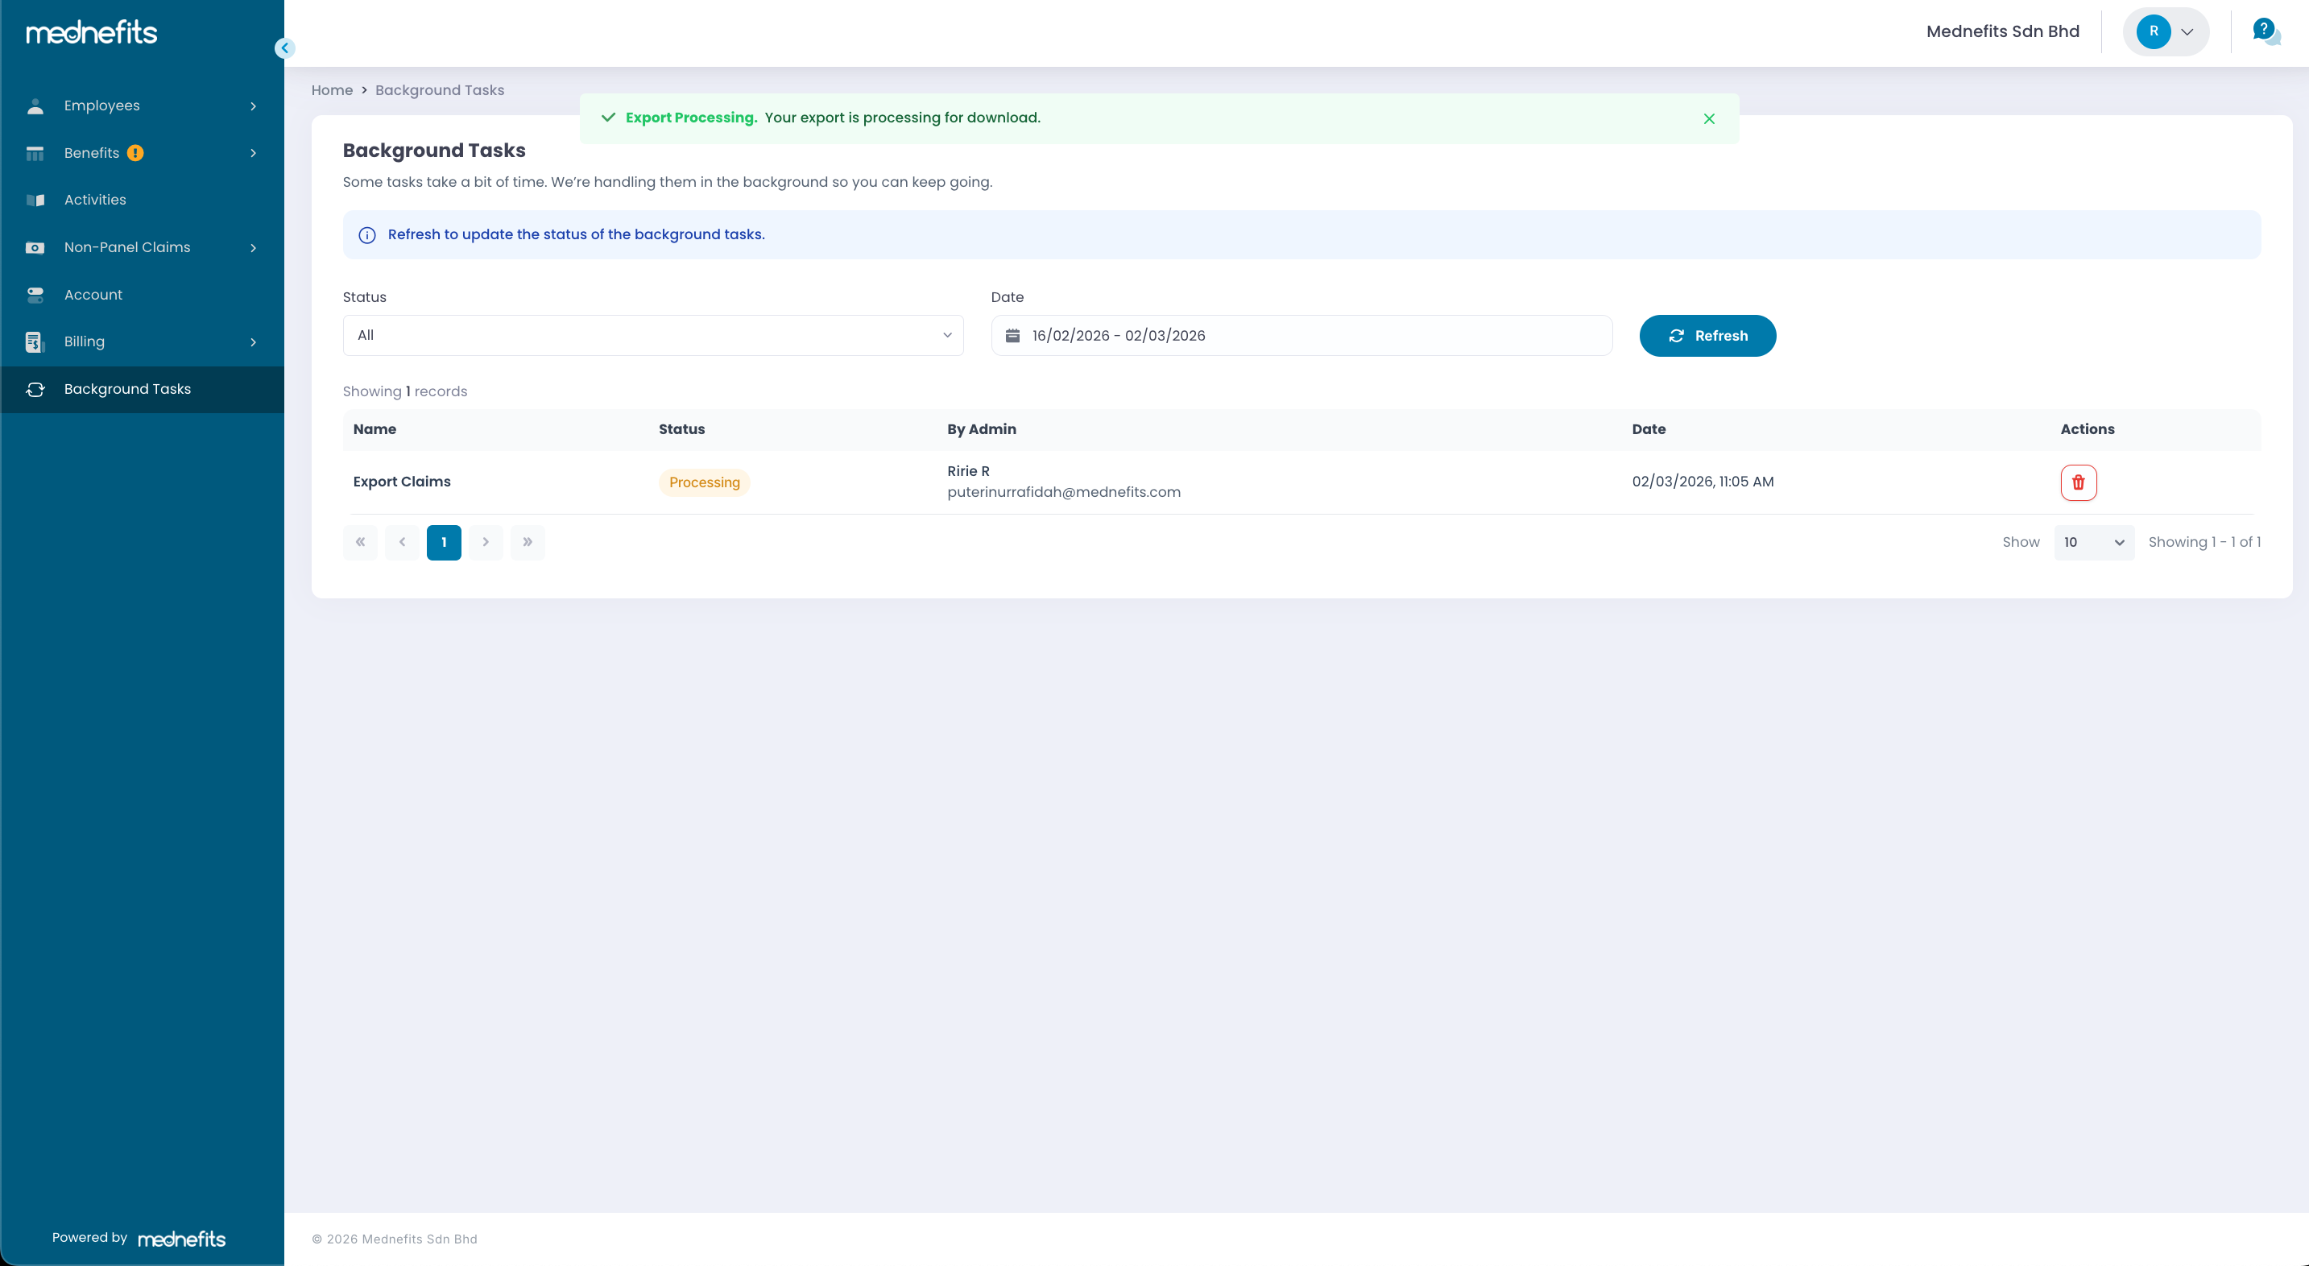2309x1266 pixels.
Task: Expand the Non-Panel Claims menu
Action: tap(142, 247)
